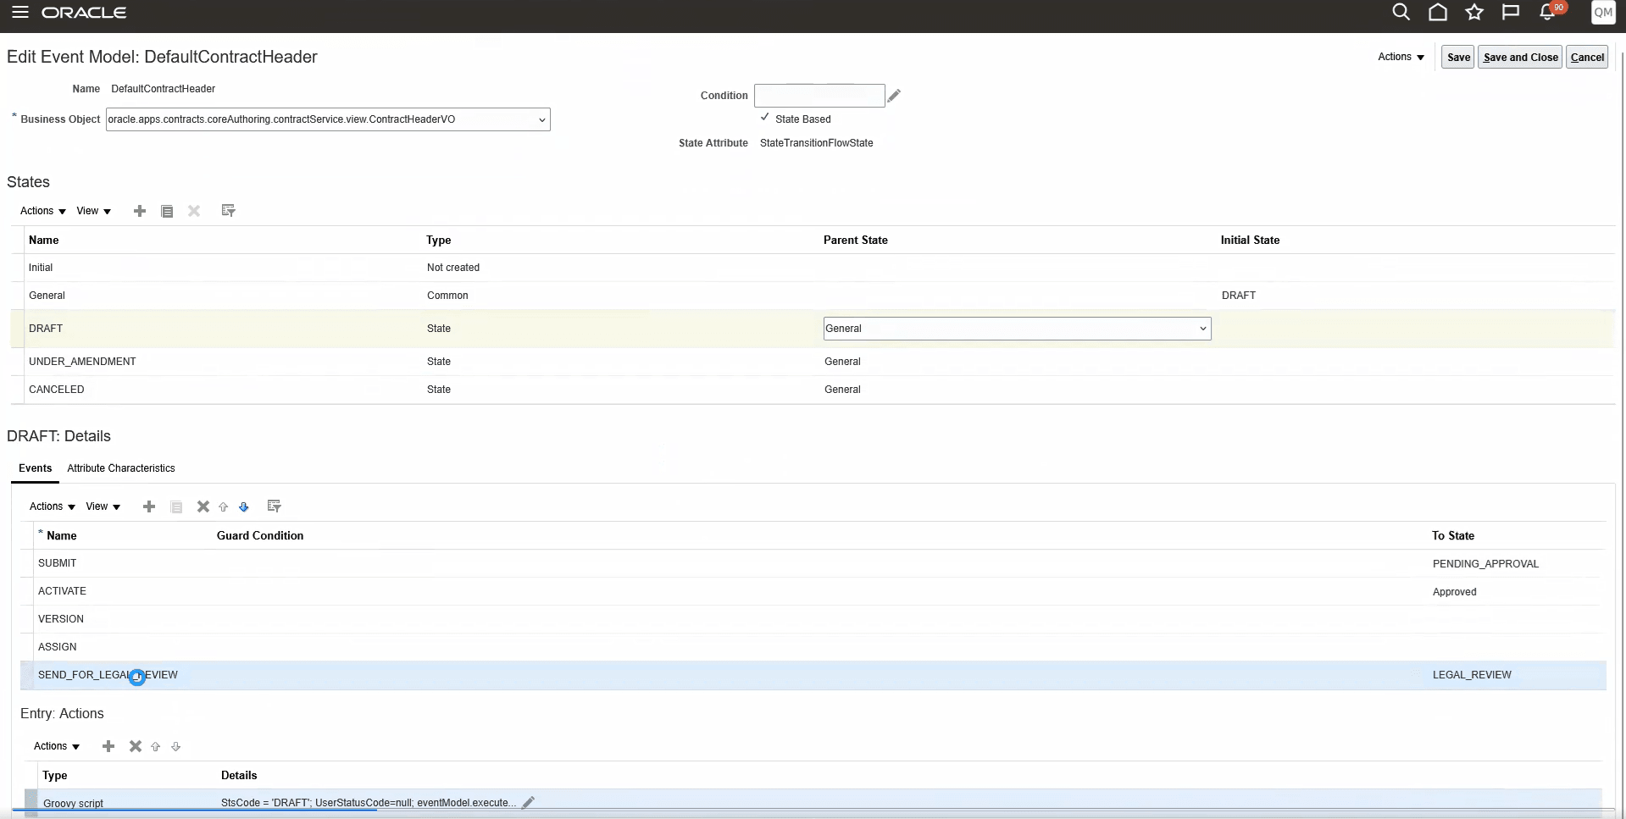Duplicate state using States toolbar icon

click(x=167, y=211)
